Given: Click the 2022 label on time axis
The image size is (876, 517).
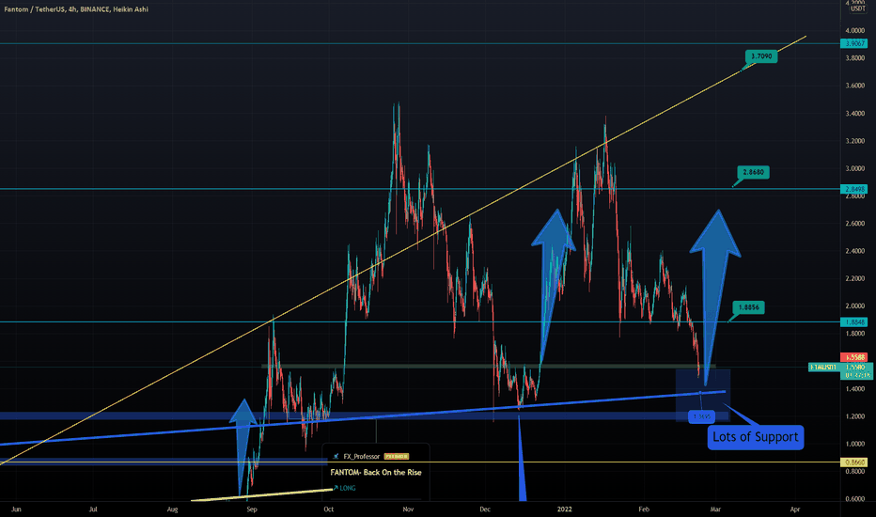Looking at the screenshot, I should click(x=565, y=509).
